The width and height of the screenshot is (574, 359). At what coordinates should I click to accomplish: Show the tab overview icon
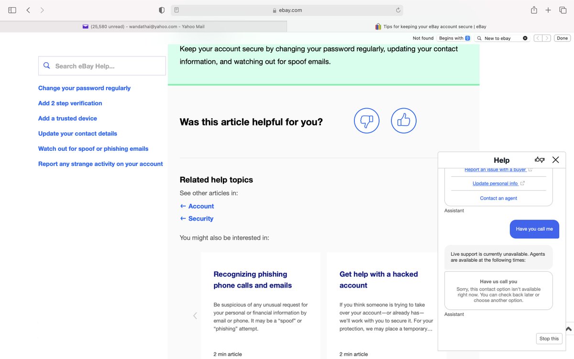(x=563, y=10)
